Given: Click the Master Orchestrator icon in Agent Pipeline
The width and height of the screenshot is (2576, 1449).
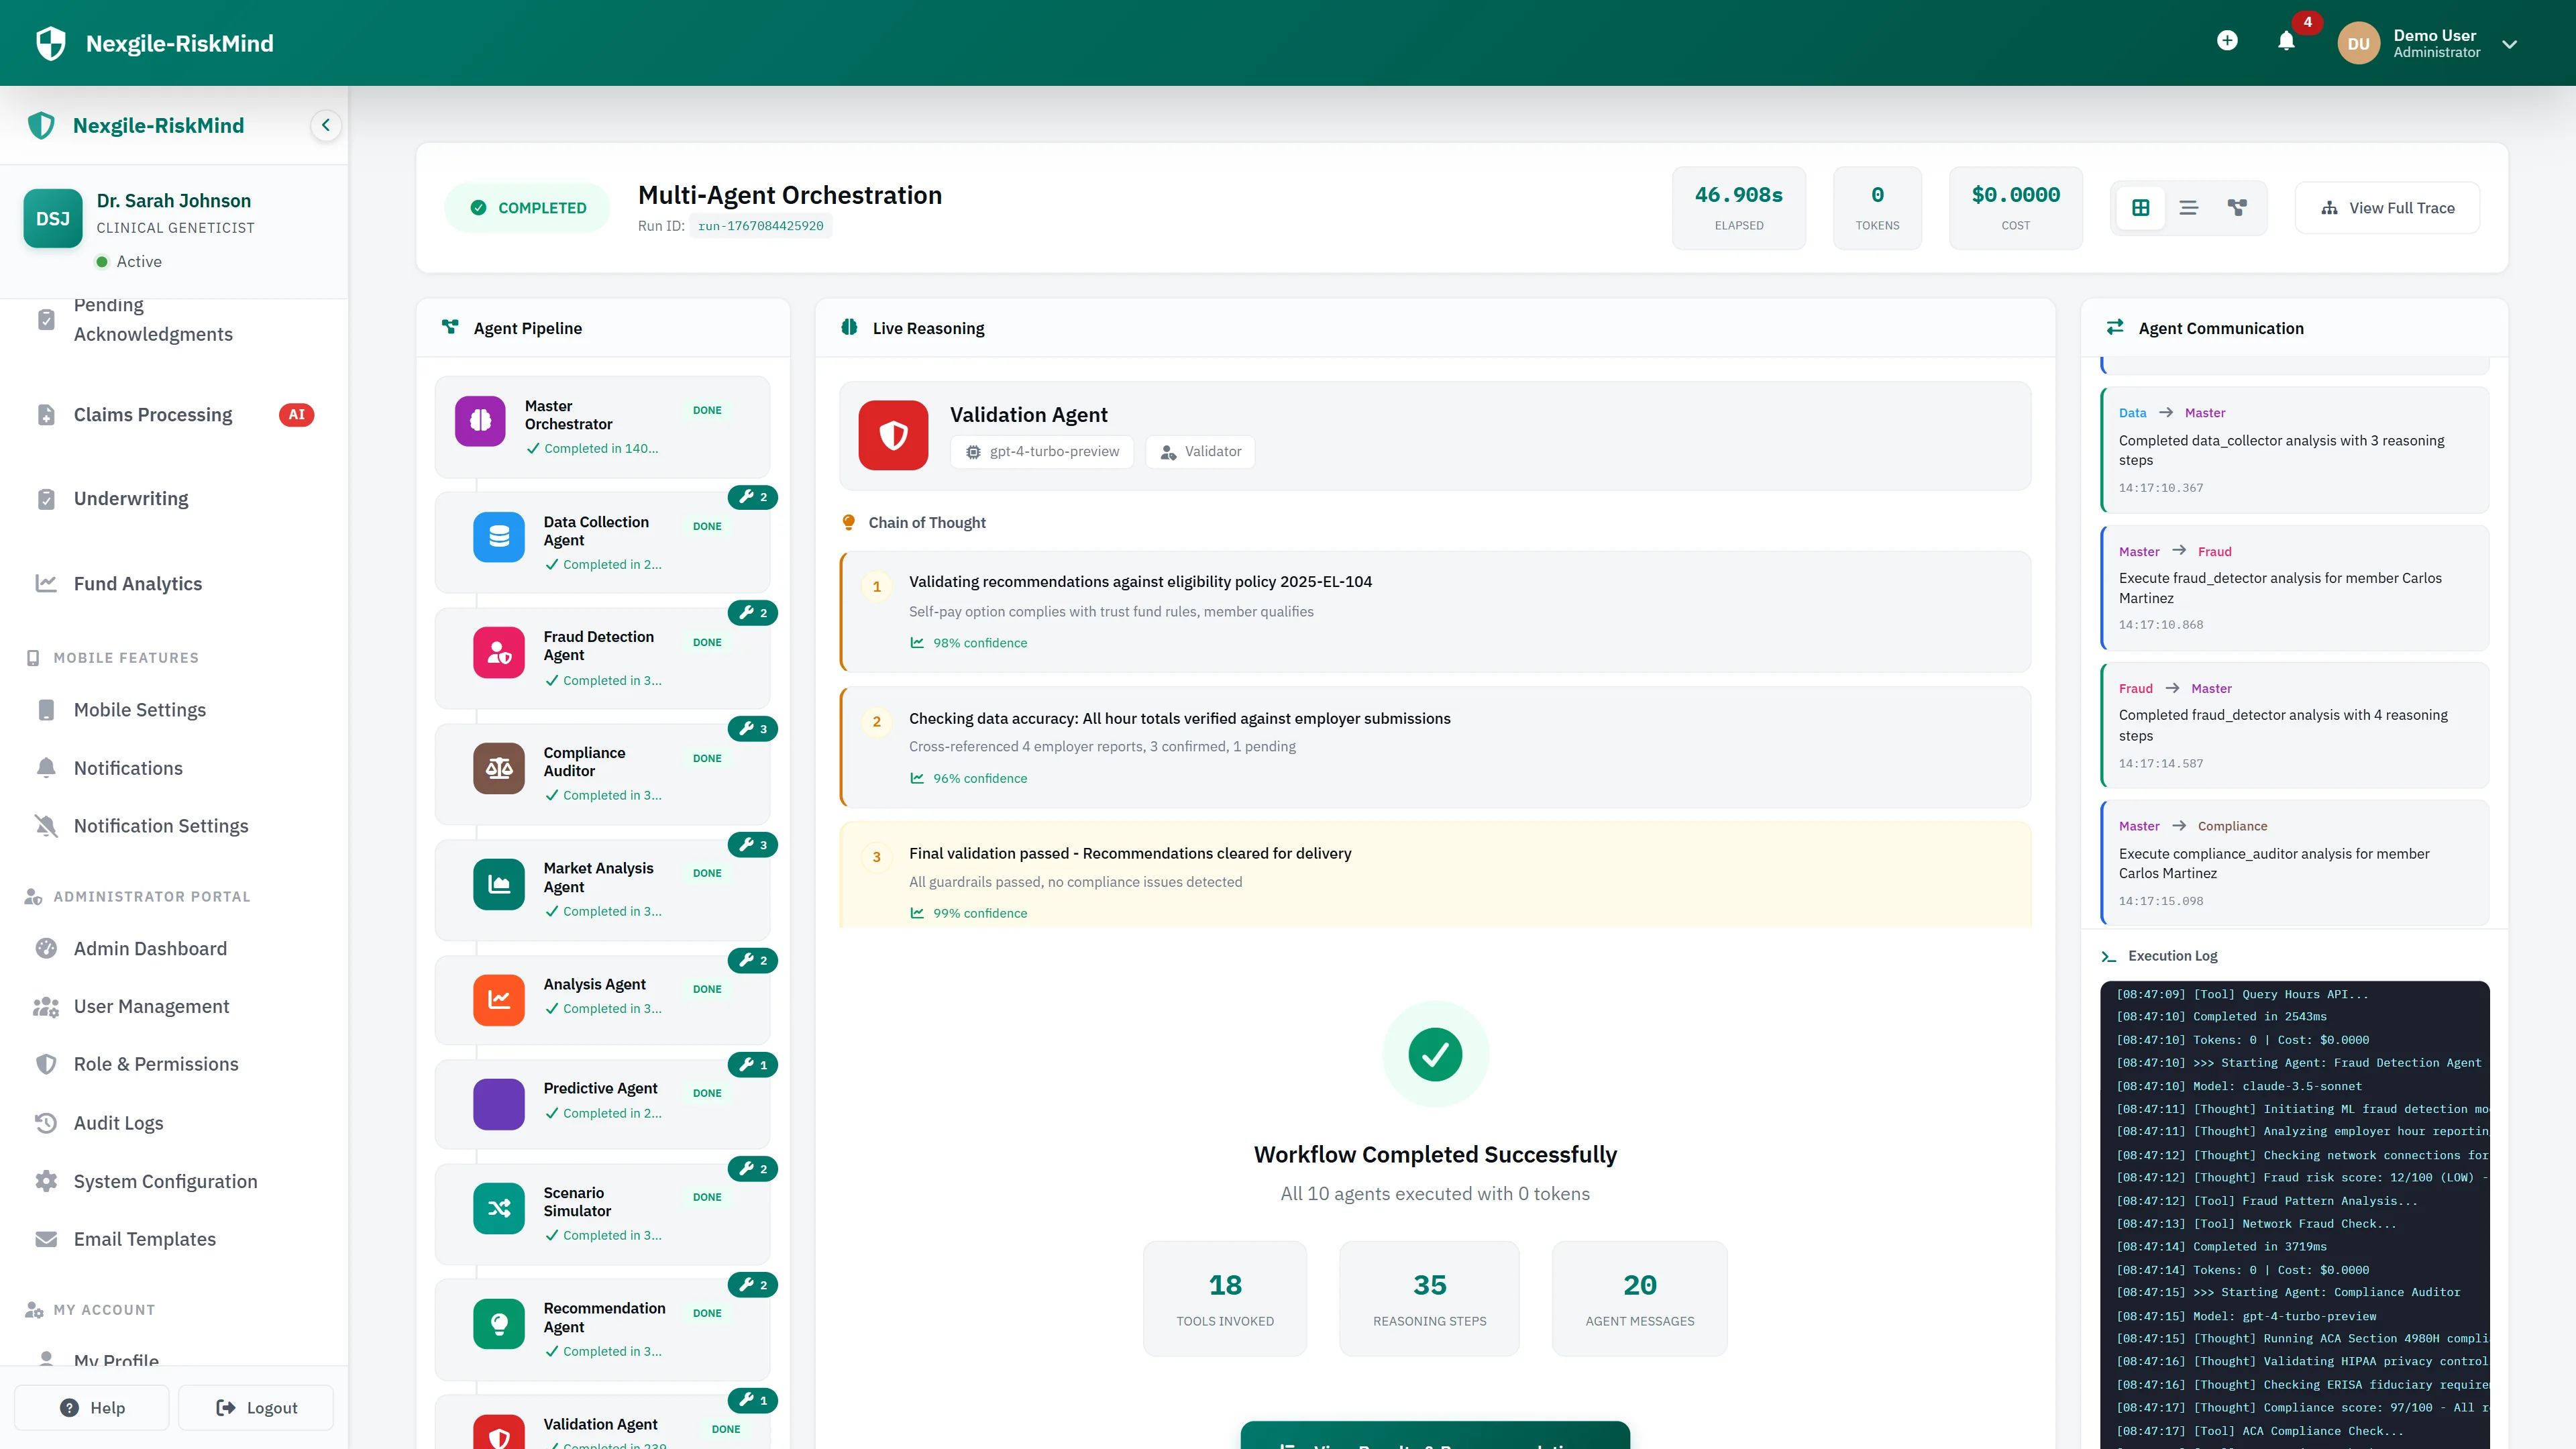Looking at the screenshot, I should point(481,422).
